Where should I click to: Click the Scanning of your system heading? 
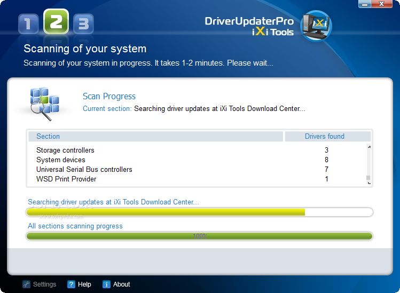[x=85, y=49]
